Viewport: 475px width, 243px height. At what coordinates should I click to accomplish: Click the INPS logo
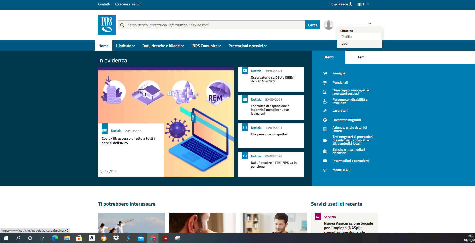(107, 25)
